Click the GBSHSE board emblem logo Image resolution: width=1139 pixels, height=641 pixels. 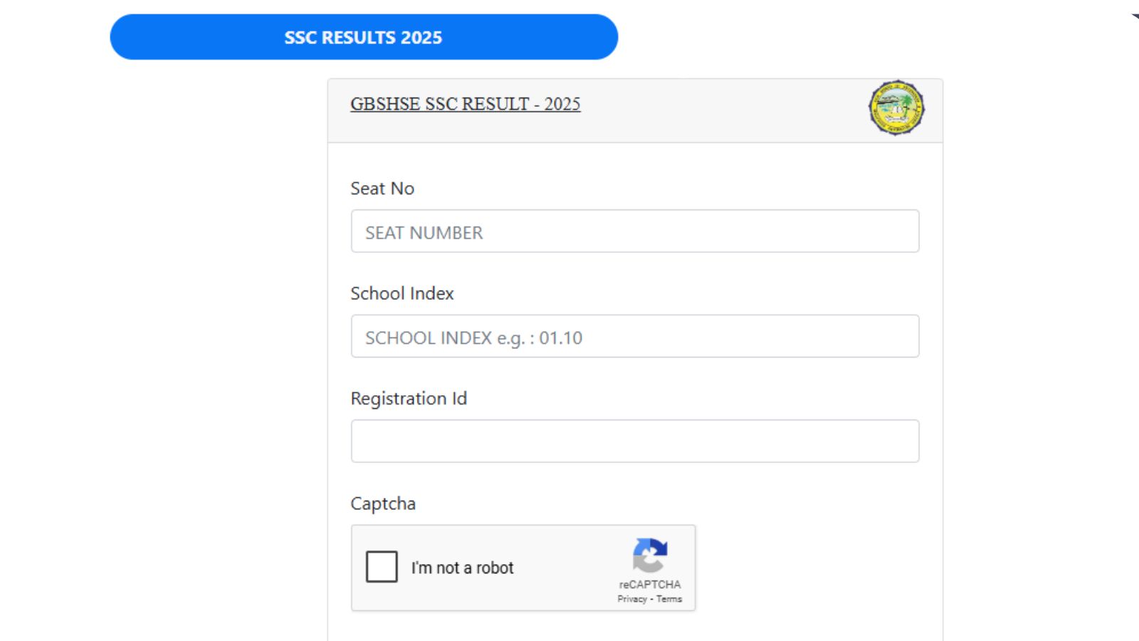pos(896,108)
